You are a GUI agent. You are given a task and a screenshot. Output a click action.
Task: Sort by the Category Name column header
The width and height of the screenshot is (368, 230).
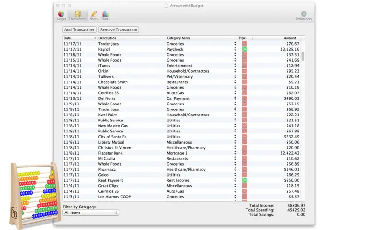pyautogui.click(x=201, y=38)
